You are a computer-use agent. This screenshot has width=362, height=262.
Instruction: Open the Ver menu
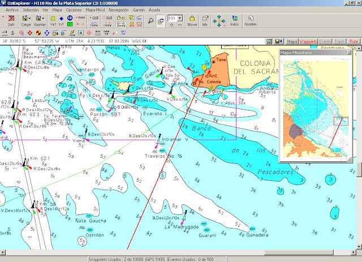click(45, 10)
